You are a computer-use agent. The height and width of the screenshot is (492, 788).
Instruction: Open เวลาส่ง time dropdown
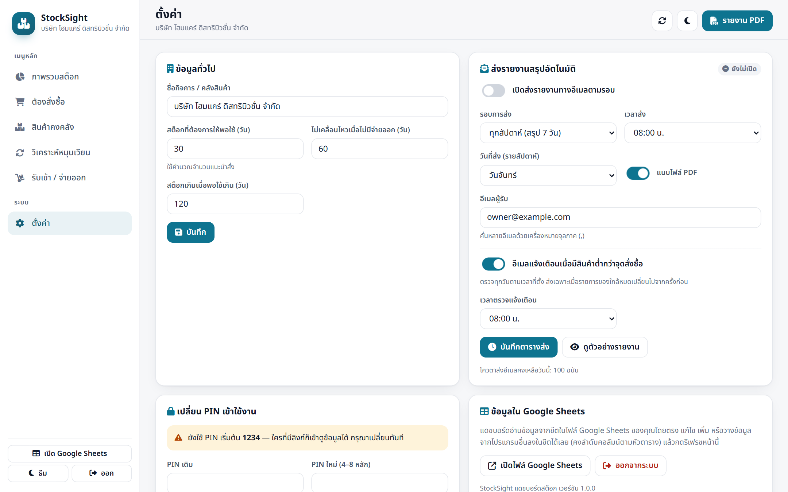click(x=692, y=133)
